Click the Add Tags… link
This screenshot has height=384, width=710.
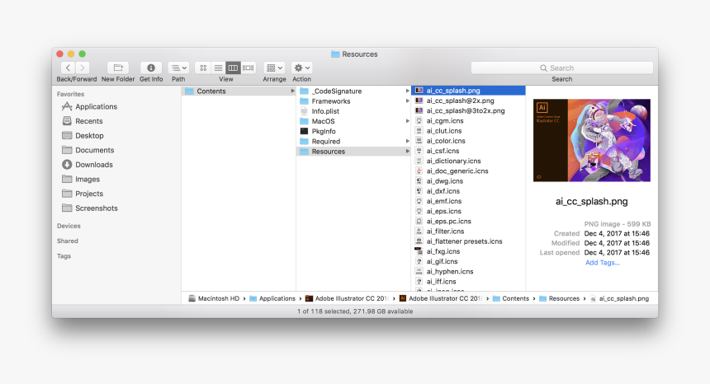click(602, 263)
